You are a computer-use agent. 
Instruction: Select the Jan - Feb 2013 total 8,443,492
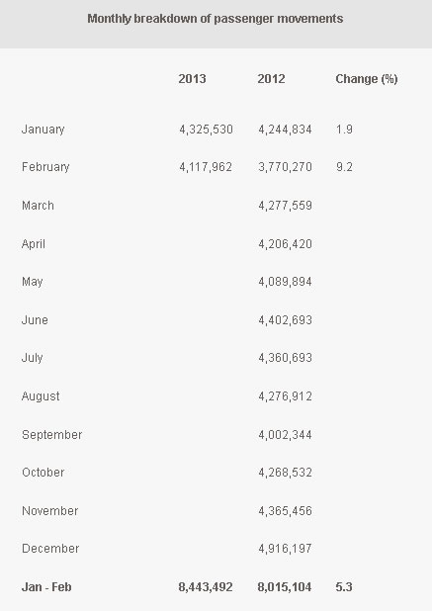pos(206,587)
